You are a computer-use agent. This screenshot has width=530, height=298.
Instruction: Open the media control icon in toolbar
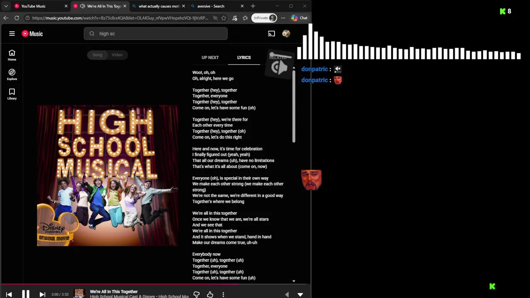point(235,18)
